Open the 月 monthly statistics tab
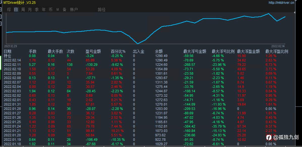302x147 pixels. 30,10
